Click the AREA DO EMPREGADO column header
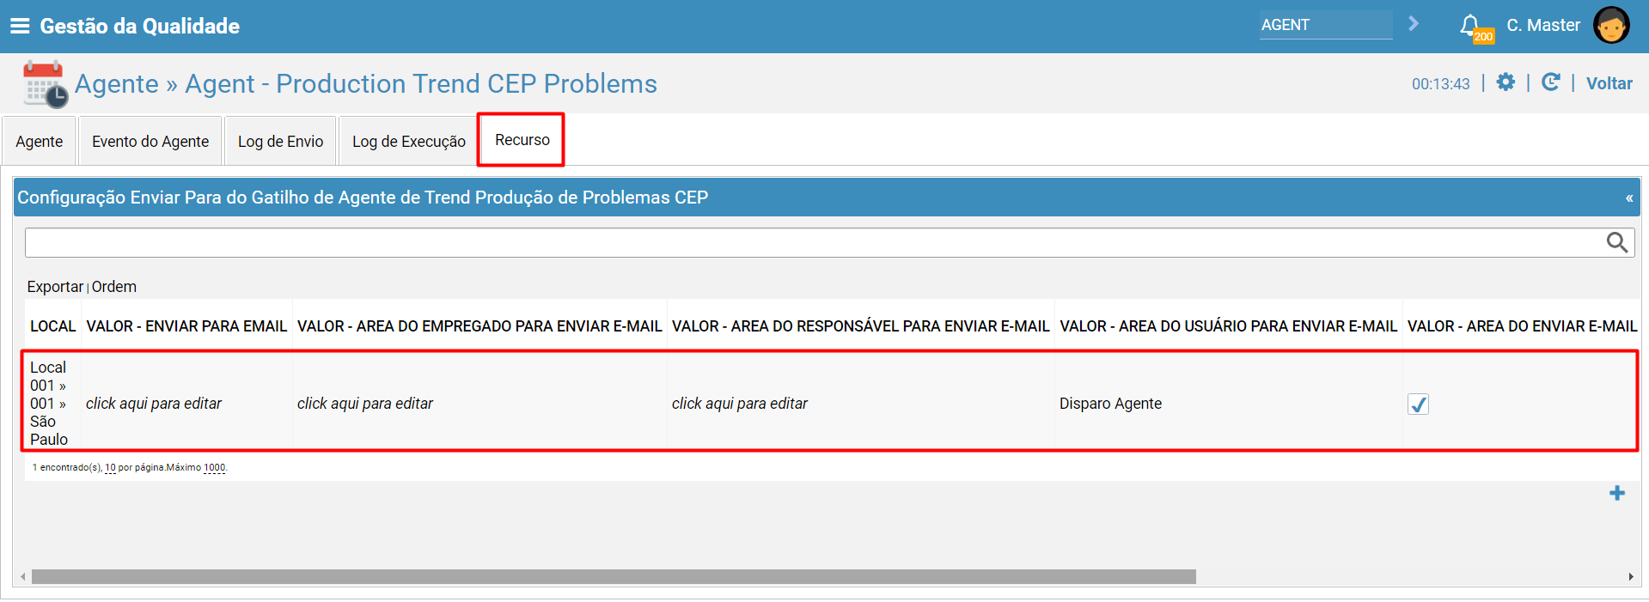The width and height of the screenshot is (1649, 602). click(x=479, y=326)
